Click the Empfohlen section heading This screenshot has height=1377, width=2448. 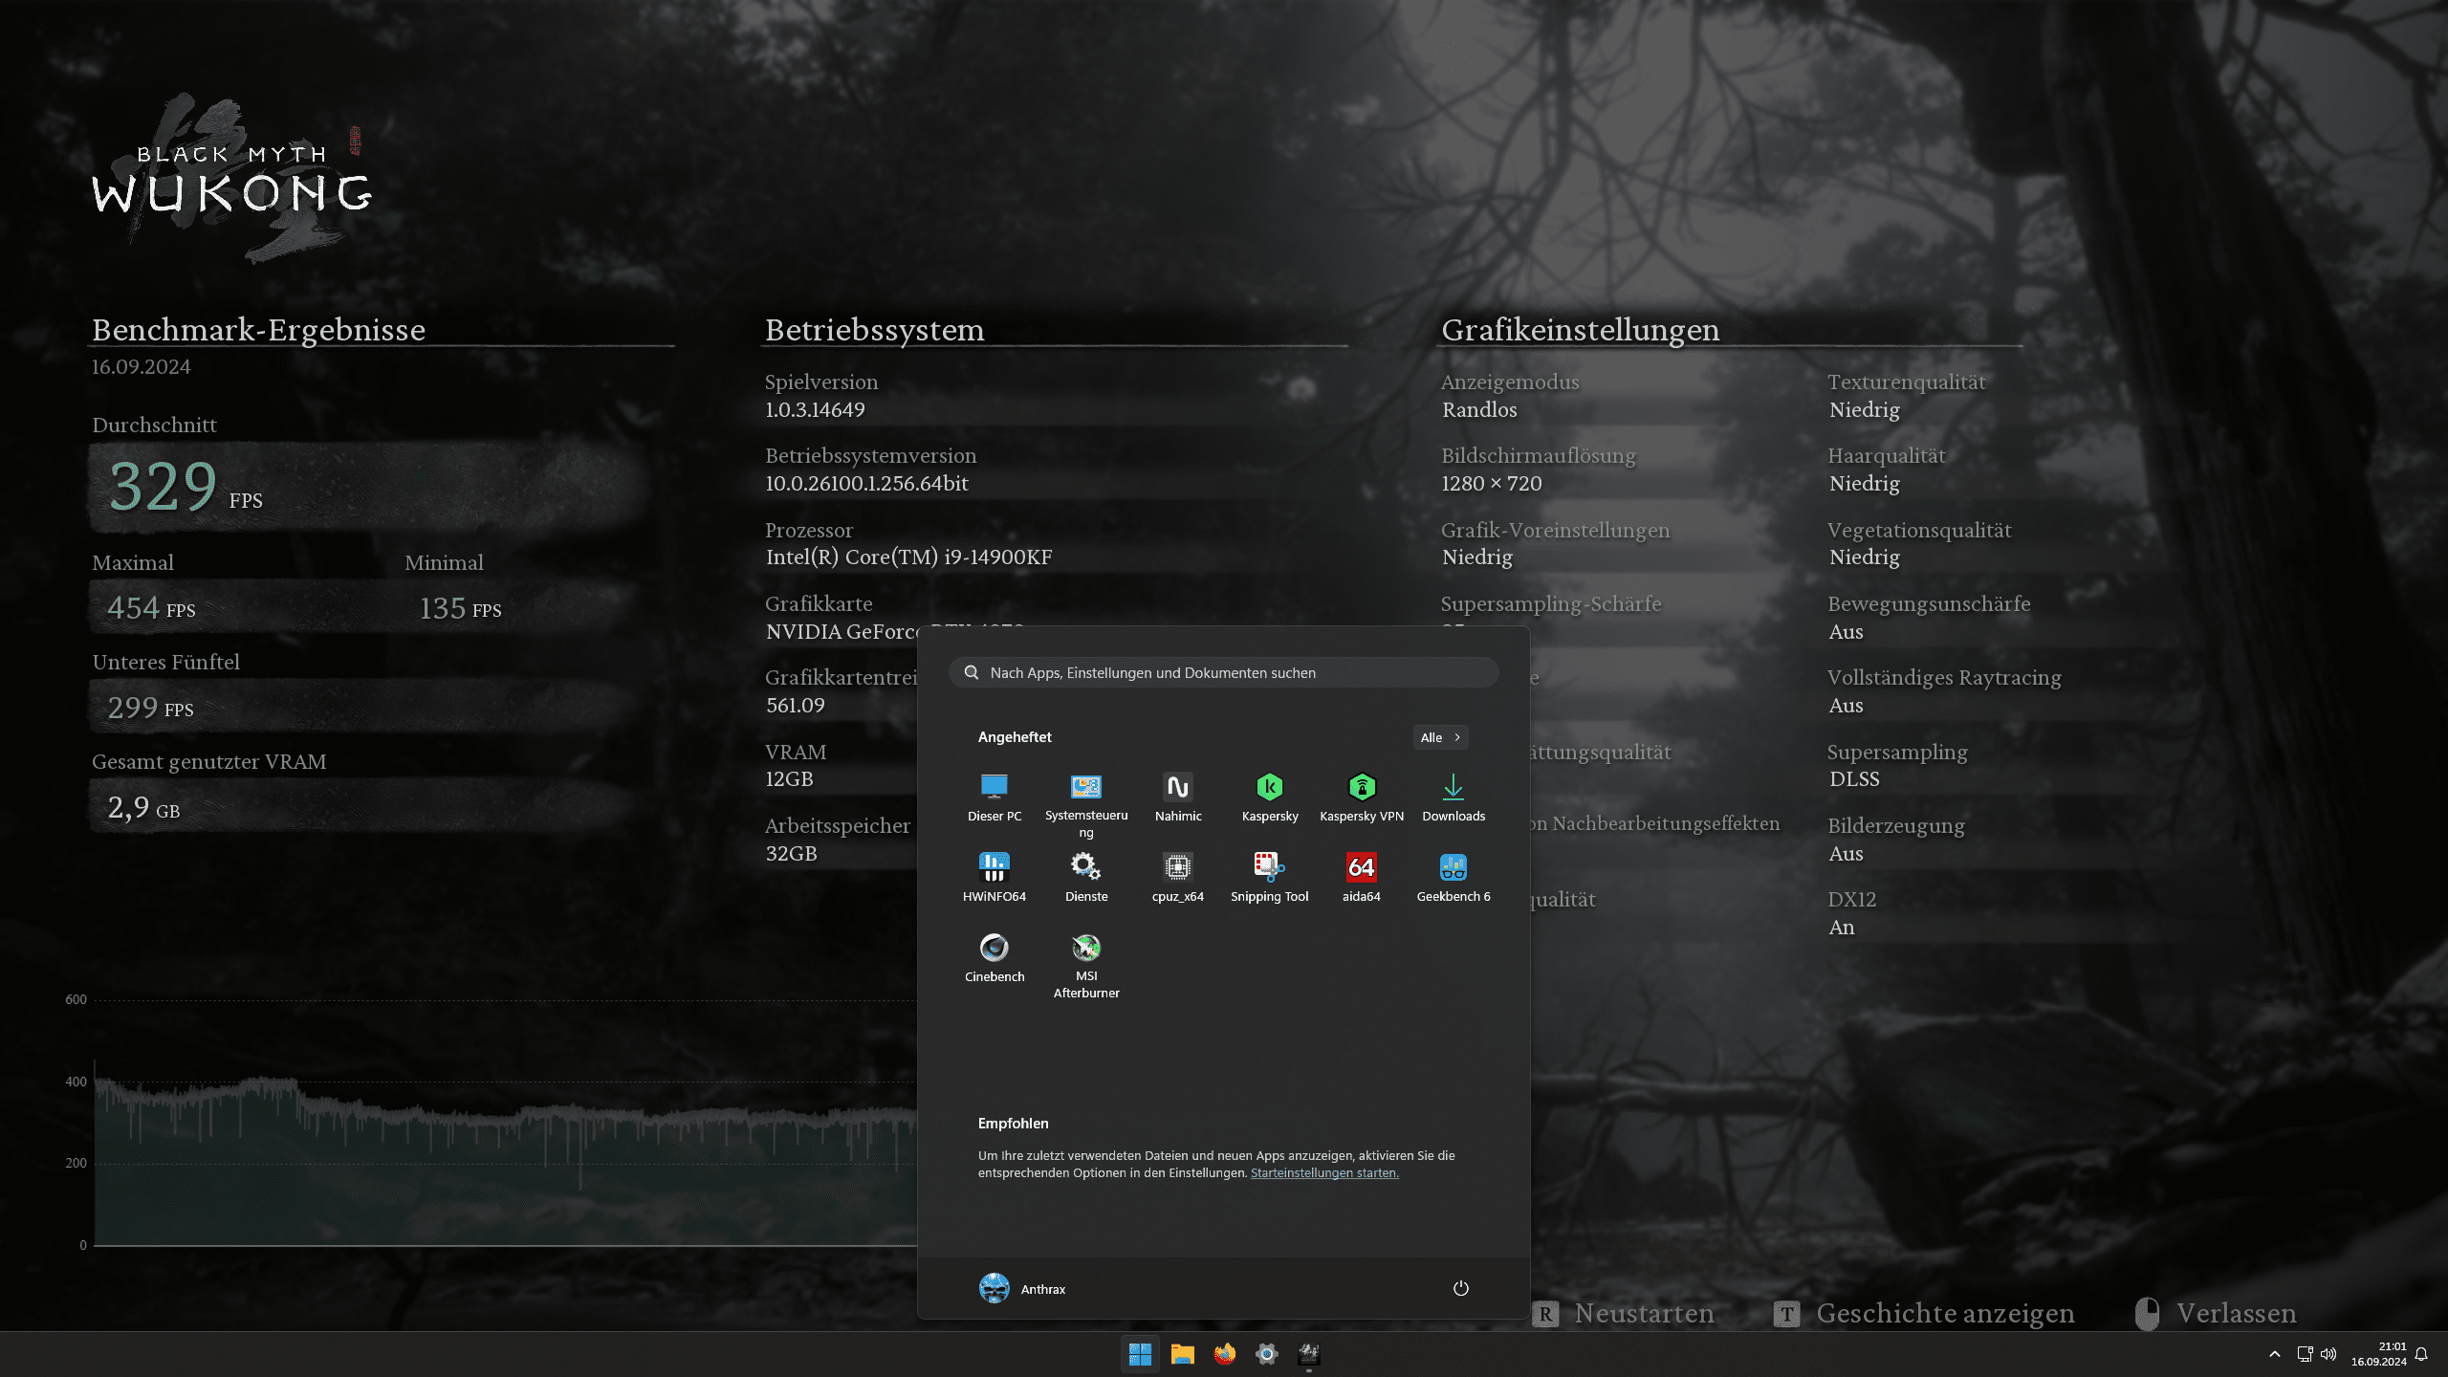point(1013,1124)
